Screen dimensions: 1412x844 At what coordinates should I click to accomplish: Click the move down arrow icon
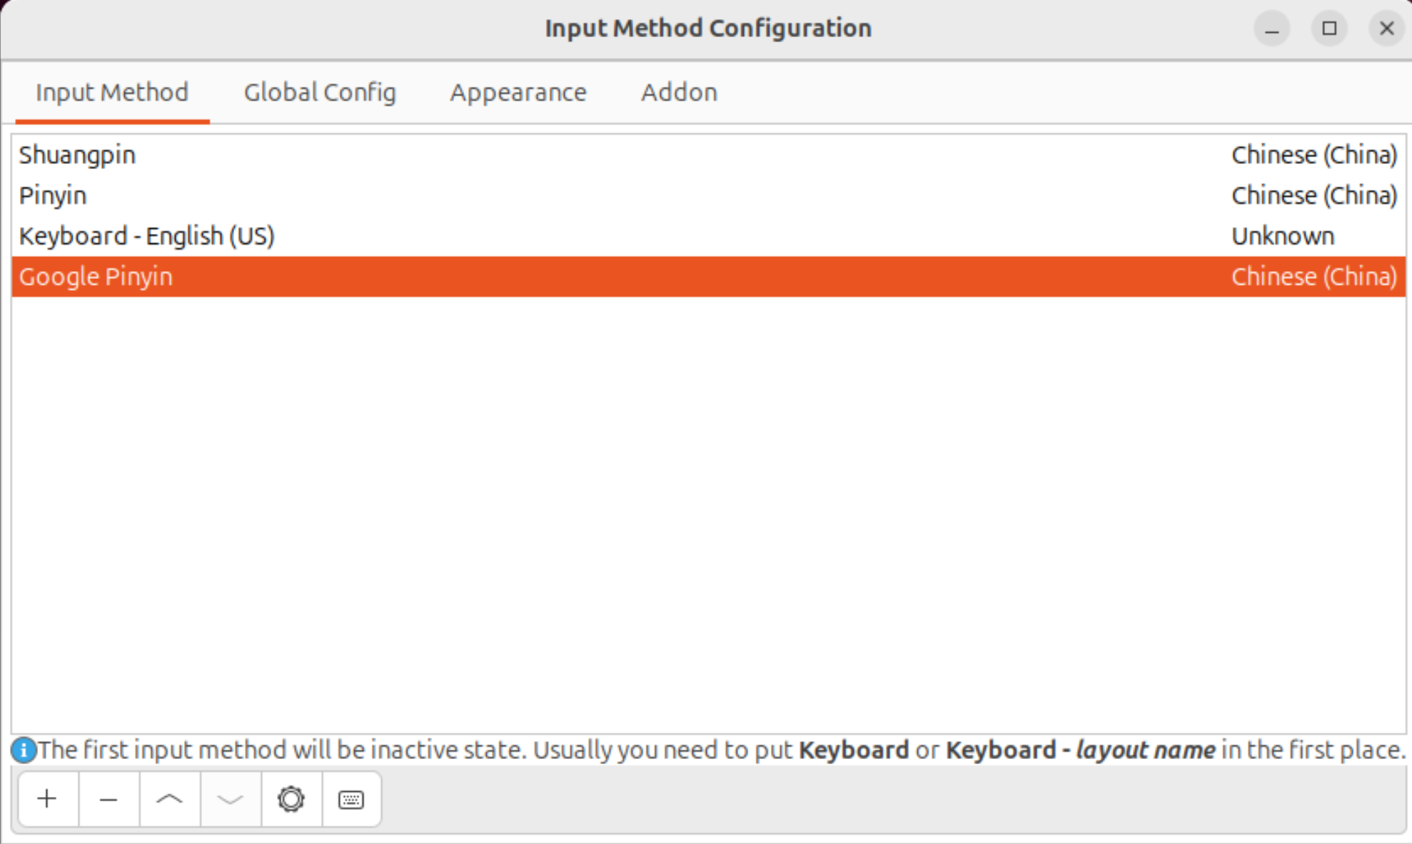[230, 799]
